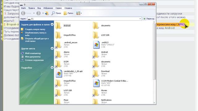Image resolution: width=198 pixels, height=111 pixels.
Task: Collapse the Другие места section
Action: 52,48
